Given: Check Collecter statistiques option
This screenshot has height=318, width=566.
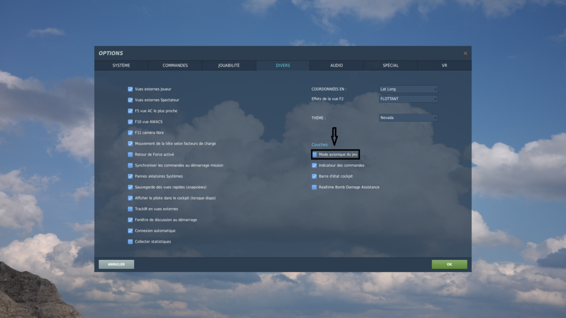Looking at the screenshot, I should click(130, 242).
